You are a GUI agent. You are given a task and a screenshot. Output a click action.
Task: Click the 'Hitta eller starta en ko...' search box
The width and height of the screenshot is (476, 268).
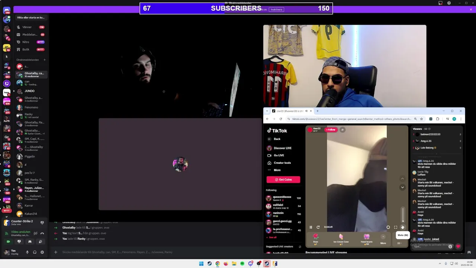point(31,17)
